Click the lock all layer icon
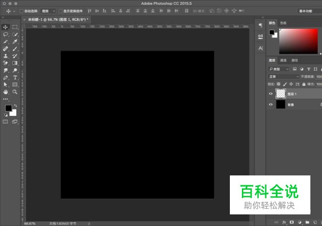This screenshot has height=226, width=322. click(x=304, y=84)
